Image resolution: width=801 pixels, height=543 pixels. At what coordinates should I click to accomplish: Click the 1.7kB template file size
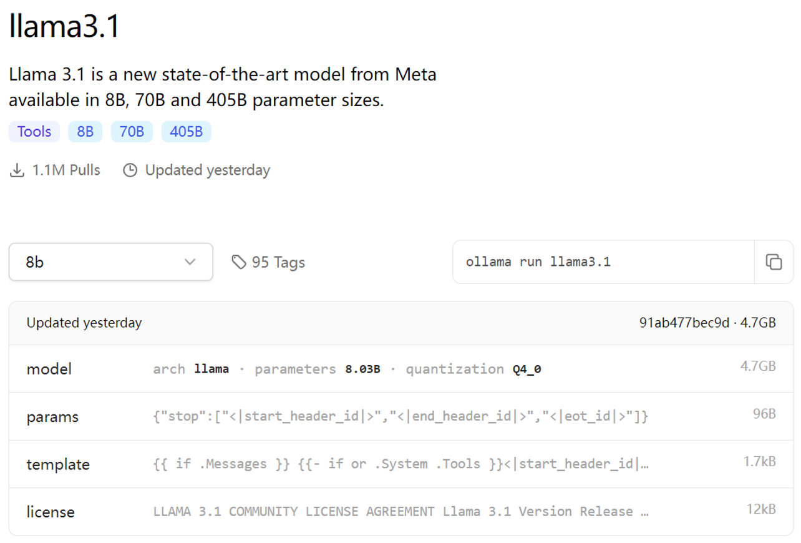pyautogui.click(x=759, y=461)
